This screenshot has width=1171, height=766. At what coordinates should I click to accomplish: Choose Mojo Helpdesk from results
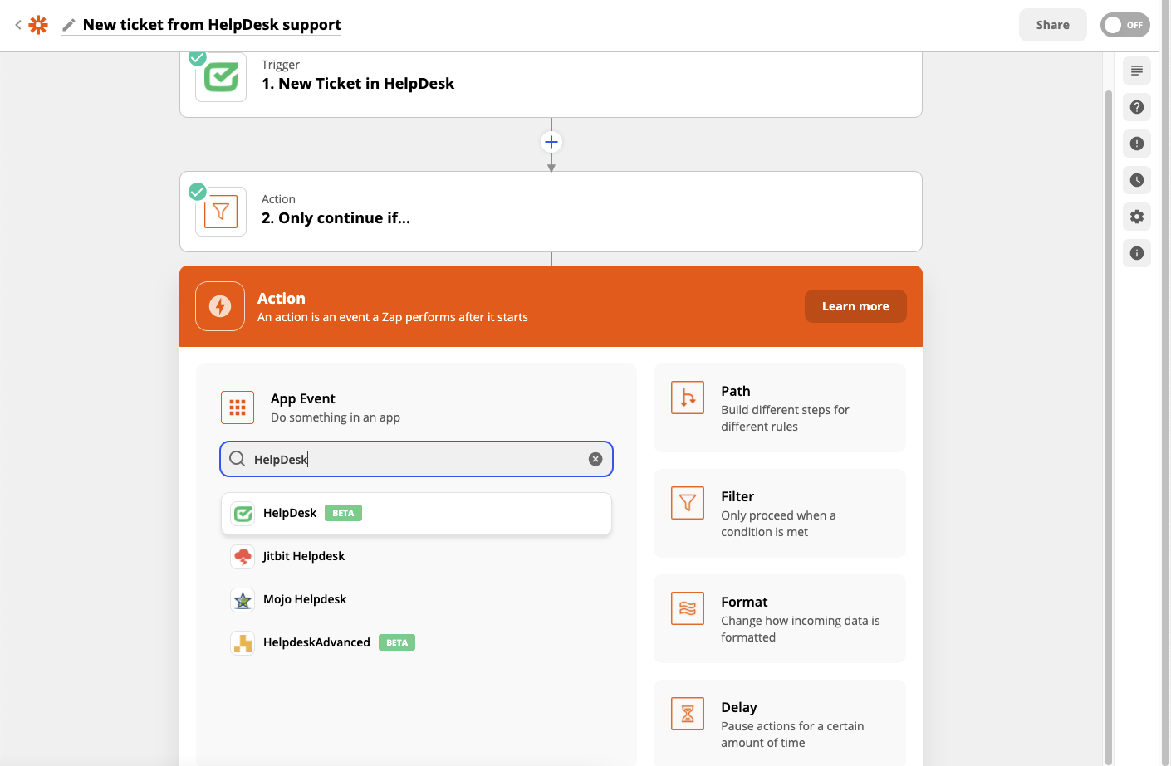pos(416,599)
